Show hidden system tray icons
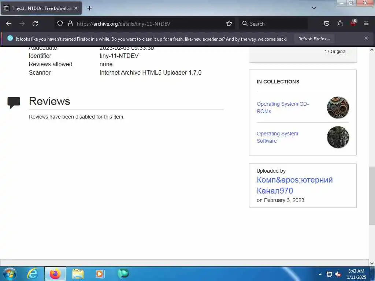 pos(320,274)
